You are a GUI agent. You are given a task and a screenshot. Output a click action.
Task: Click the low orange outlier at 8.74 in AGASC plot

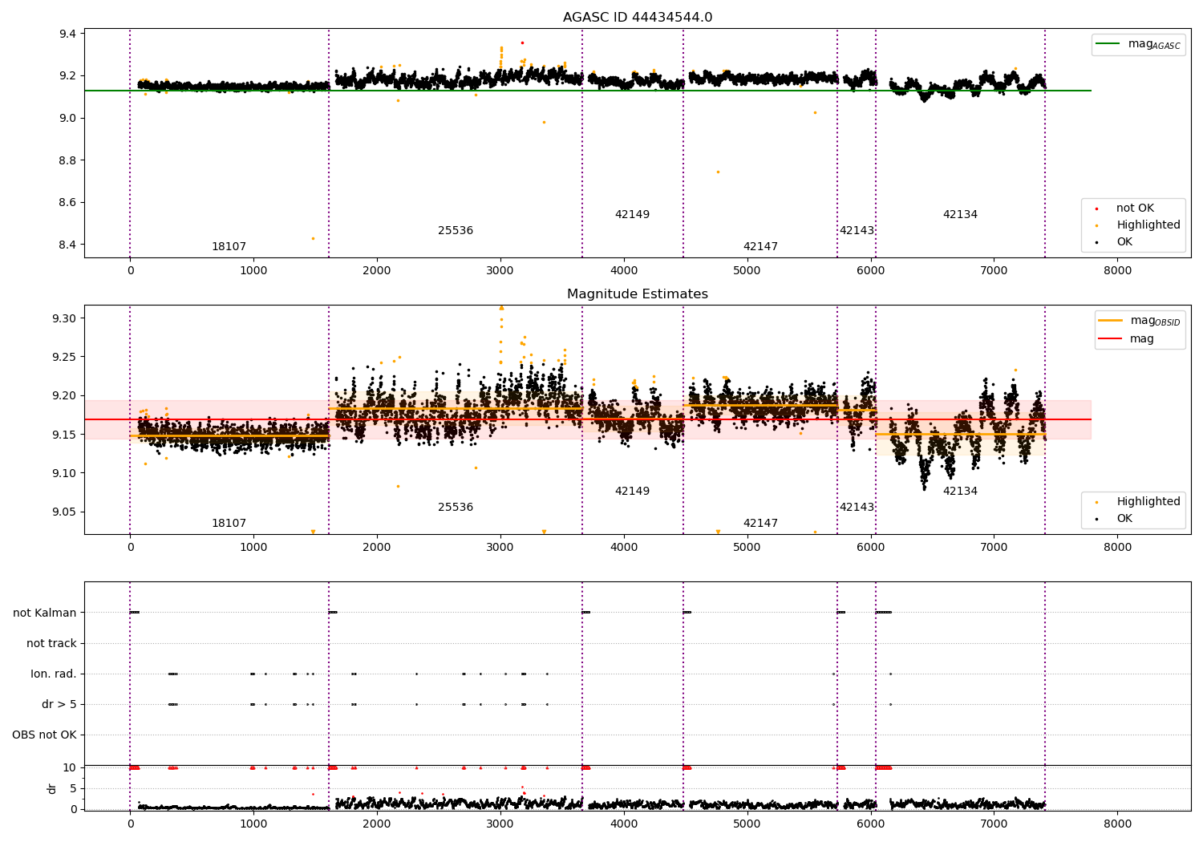pos(718,172)
